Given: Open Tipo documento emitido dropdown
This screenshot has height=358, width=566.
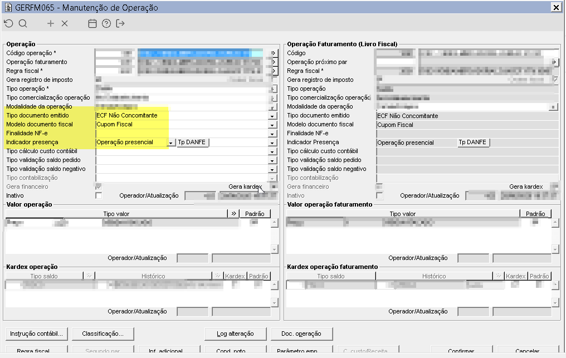Looking at the screenshot, I should [x=272, y=116].
